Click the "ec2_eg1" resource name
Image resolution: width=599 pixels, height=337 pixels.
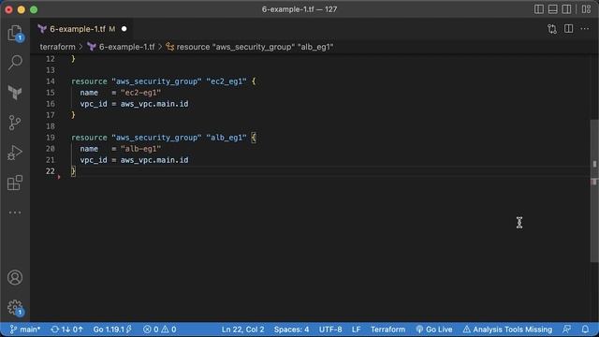pos(226,81)
